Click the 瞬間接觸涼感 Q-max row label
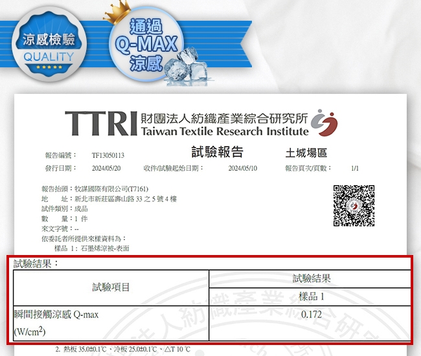 pos(56,315)
